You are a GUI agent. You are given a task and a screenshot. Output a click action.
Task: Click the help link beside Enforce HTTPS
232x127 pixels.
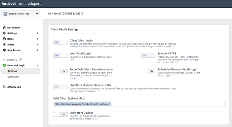tap(176, 62)
